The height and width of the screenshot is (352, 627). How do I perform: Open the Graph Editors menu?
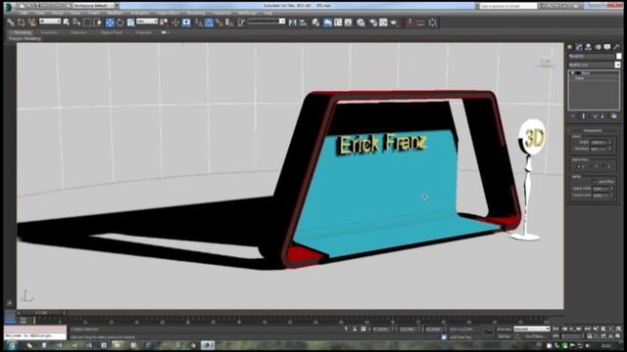[x=168, y=13]
